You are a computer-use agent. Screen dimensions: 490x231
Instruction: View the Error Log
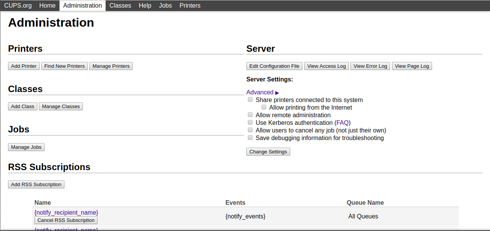click(370, 66)
